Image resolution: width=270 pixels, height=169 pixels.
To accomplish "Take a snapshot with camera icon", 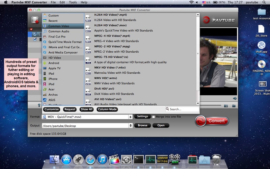I will click(226, 106).
